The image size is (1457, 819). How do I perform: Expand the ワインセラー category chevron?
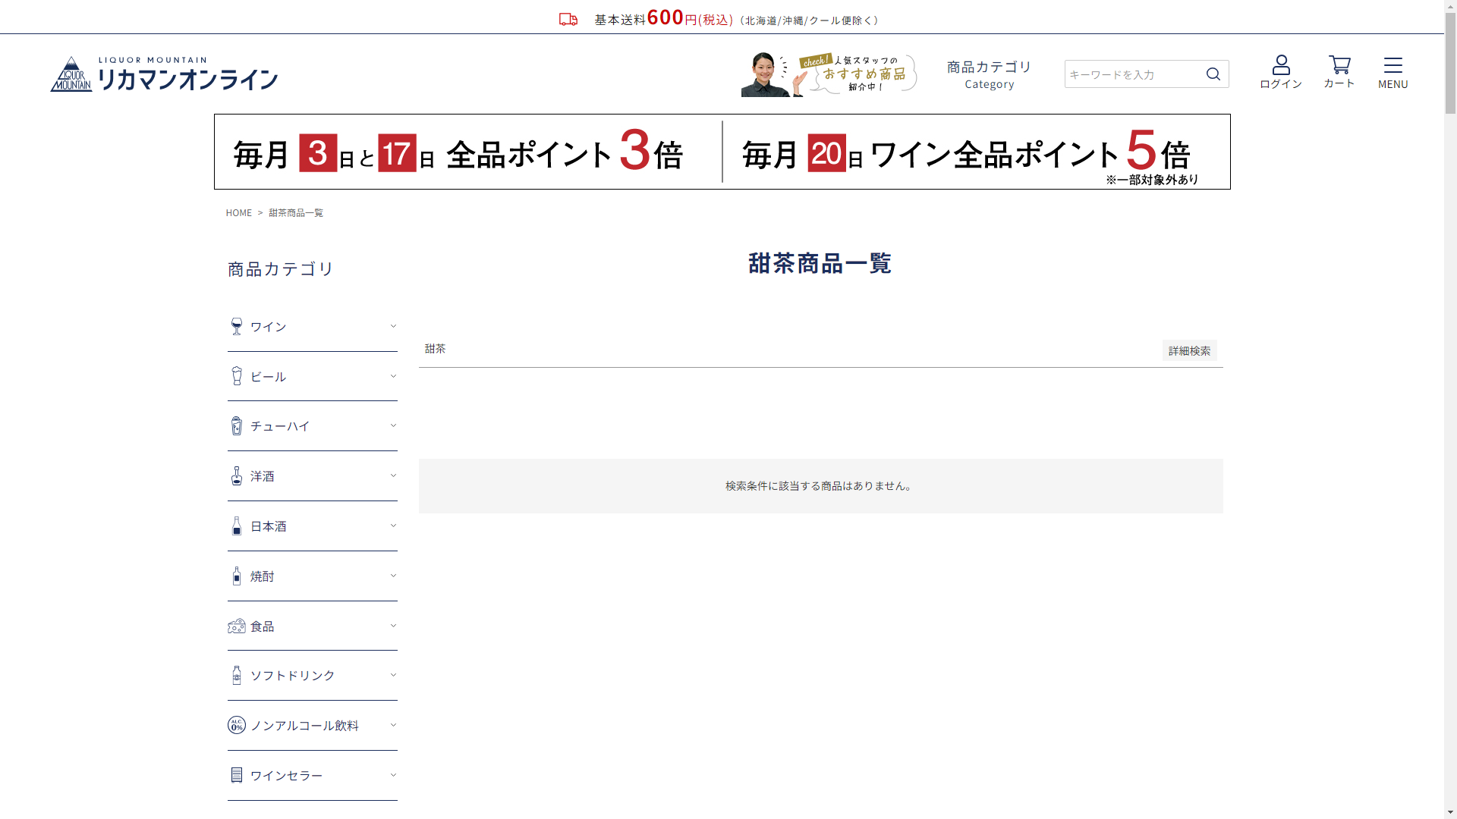393,775
